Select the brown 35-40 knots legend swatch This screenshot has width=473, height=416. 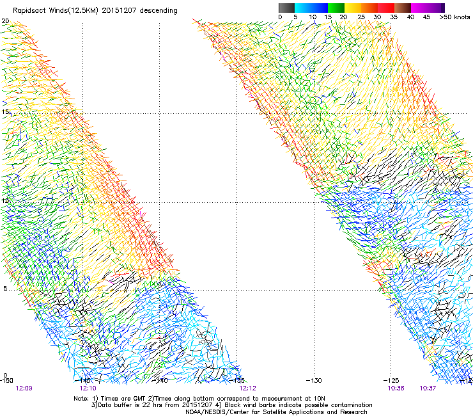403,8
